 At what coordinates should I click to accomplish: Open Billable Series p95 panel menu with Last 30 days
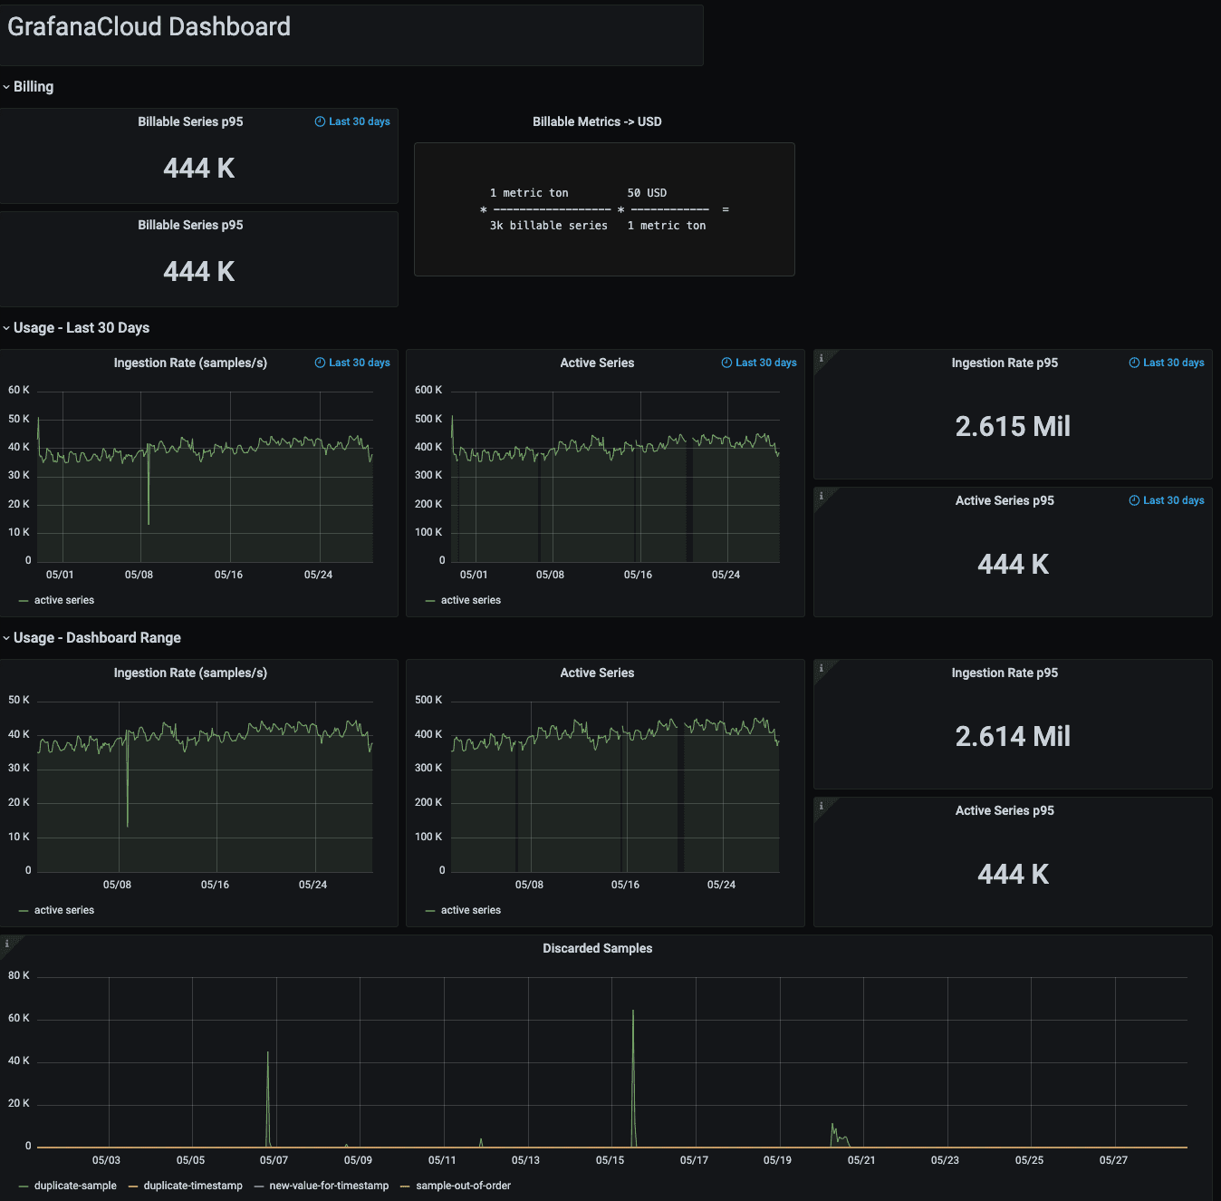[x=190, y=121]
